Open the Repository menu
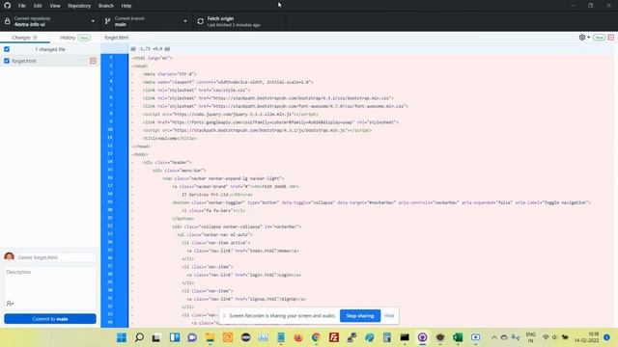Screen dimensions: 618x347 [x=79, y=6]
